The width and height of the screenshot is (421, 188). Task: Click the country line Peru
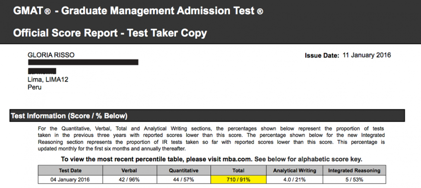pos(35,87)
